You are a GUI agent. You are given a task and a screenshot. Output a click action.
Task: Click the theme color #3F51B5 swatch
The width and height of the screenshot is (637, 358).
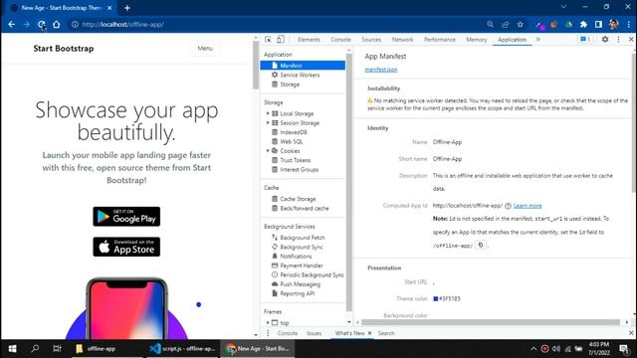[436, 298]
